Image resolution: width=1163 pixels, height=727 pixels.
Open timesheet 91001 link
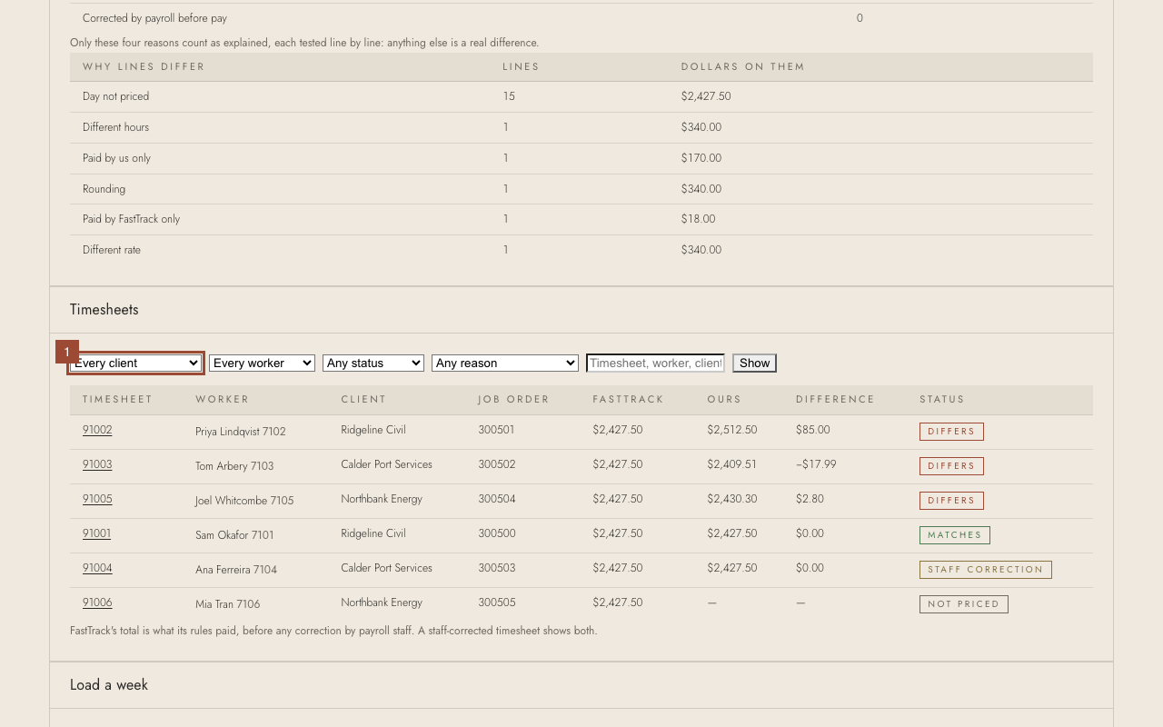[x=96, y=533]
